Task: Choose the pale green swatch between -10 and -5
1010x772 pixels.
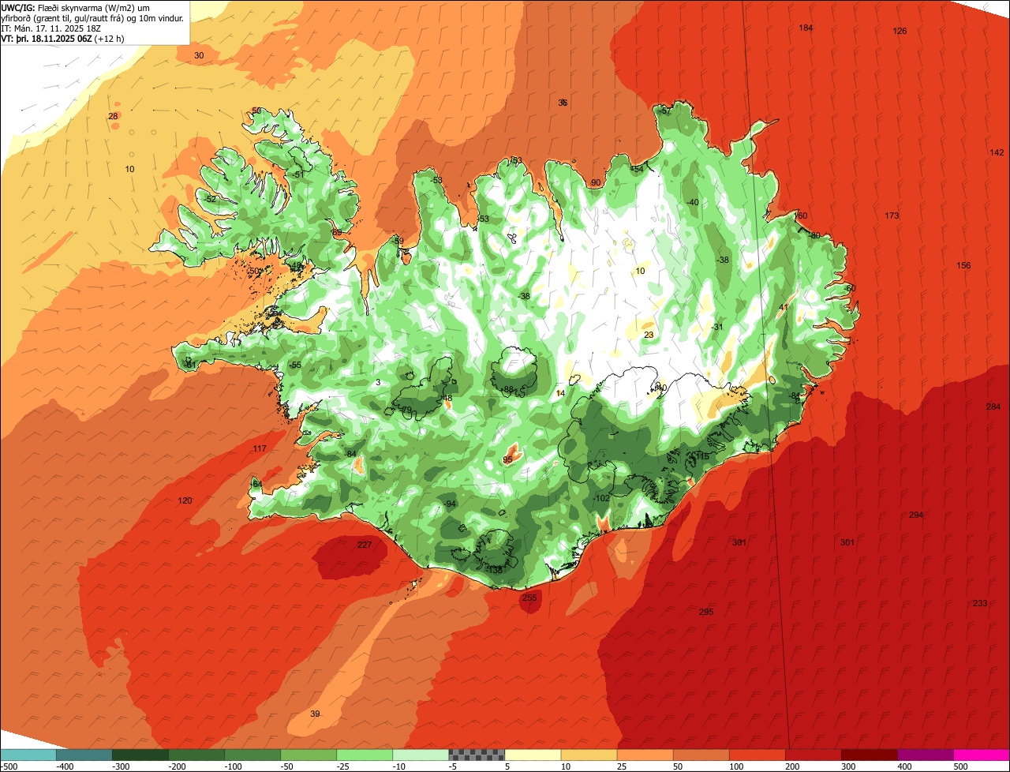Action: [420, 755]
